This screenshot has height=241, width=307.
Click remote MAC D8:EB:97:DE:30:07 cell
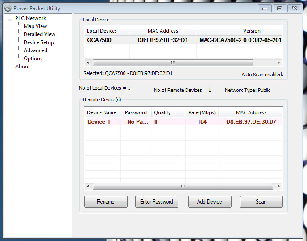click(x=251, y=121)
